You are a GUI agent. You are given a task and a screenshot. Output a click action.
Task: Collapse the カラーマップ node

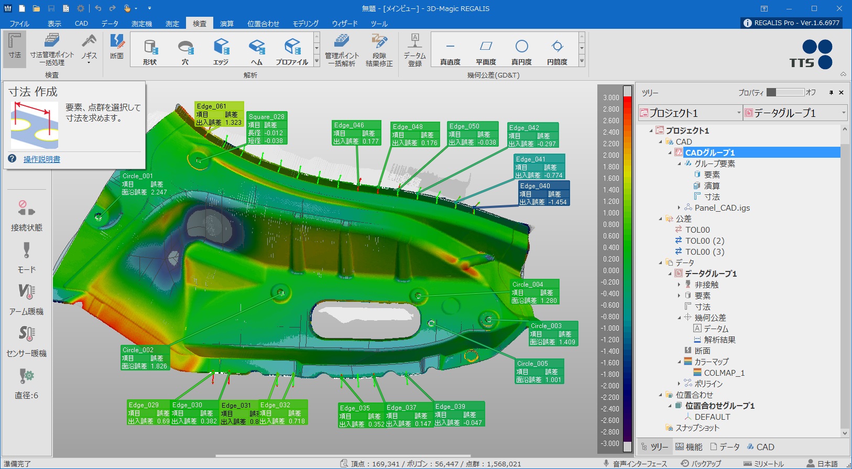(x=679, y=362)
